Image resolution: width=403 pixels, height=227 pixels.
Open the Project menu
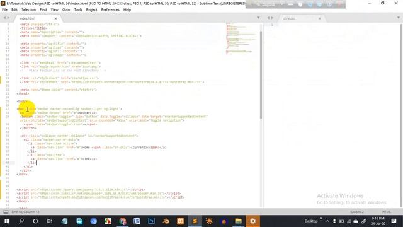(91, 10)
